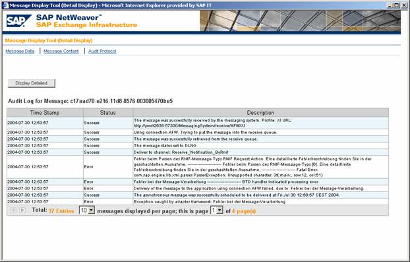Click the Display Detailed button

32,83
